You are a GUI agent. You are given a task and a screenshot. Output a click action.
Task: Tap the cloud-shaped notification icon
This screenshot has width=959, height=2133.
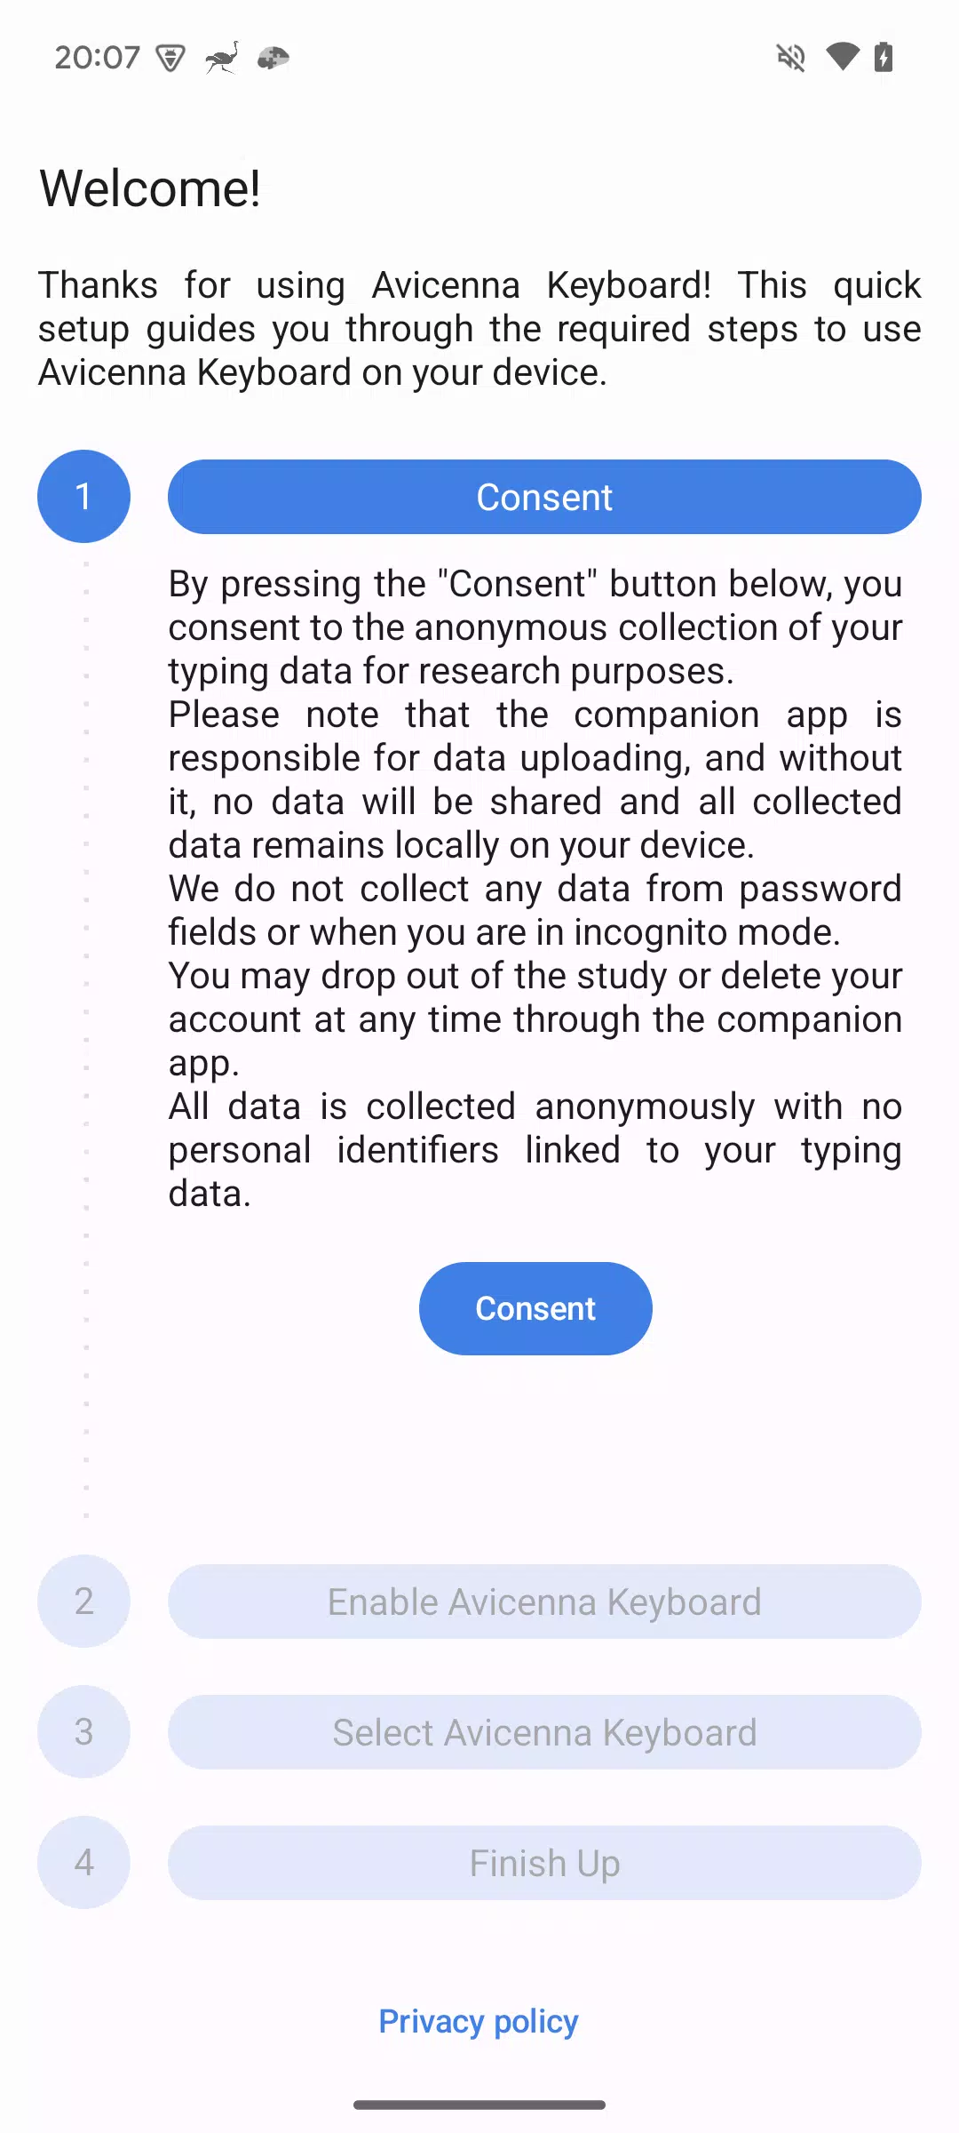(273, 59)
